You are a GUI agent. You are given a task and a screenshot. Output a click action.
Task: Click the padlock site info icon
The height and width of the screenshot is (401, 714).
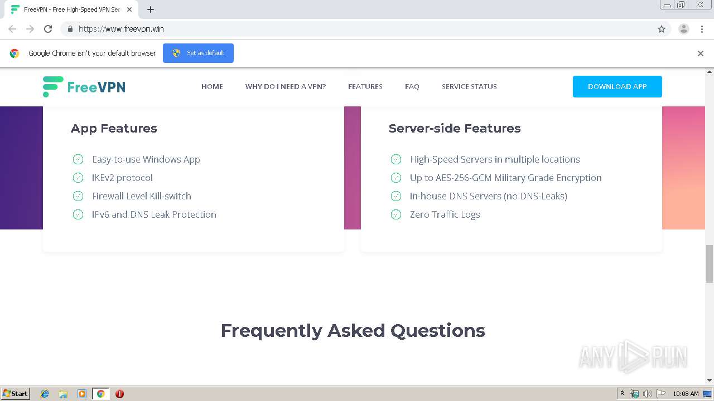pos(70,29)
